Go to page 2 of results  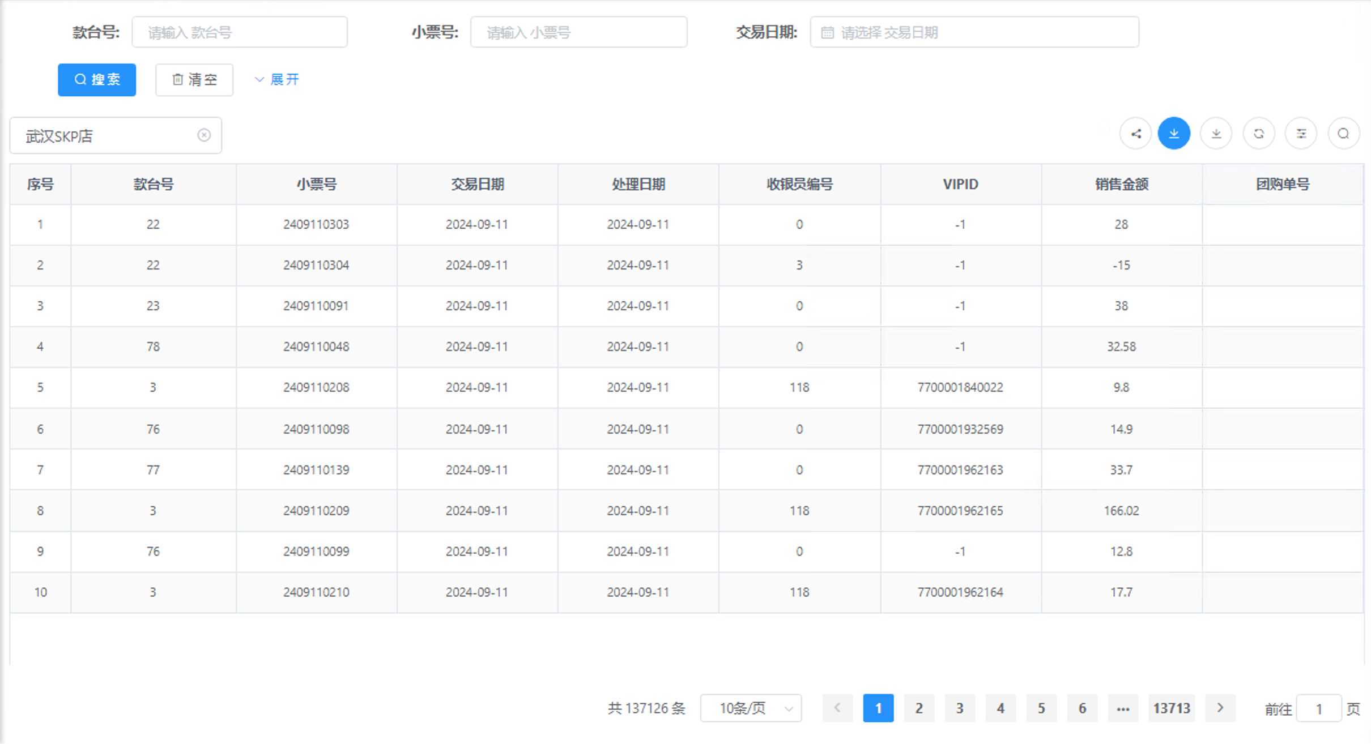click(919, 708)
